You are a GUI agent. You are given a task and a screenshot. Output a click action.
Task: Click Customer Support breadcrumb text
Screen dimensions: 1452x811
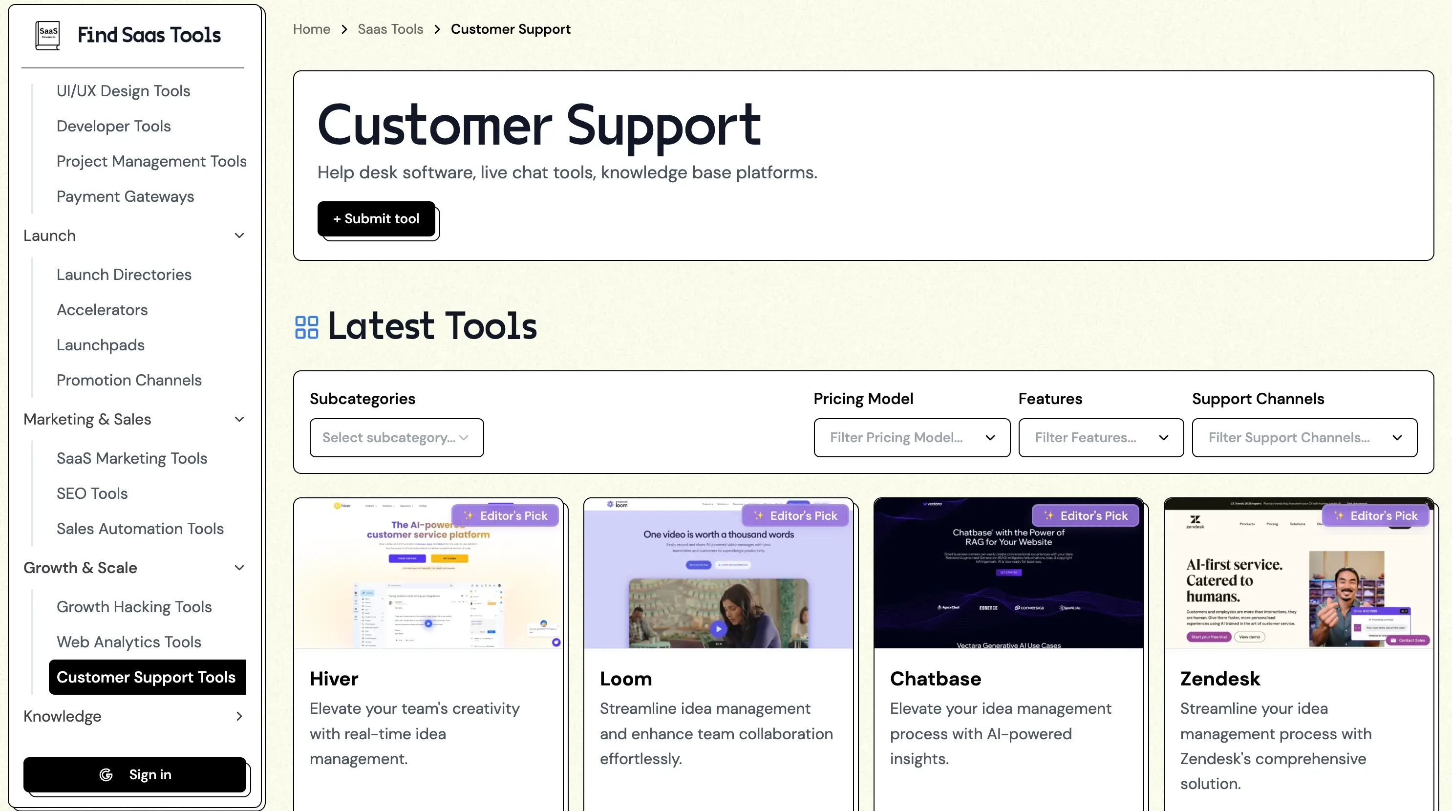click(x=511, y=29)
